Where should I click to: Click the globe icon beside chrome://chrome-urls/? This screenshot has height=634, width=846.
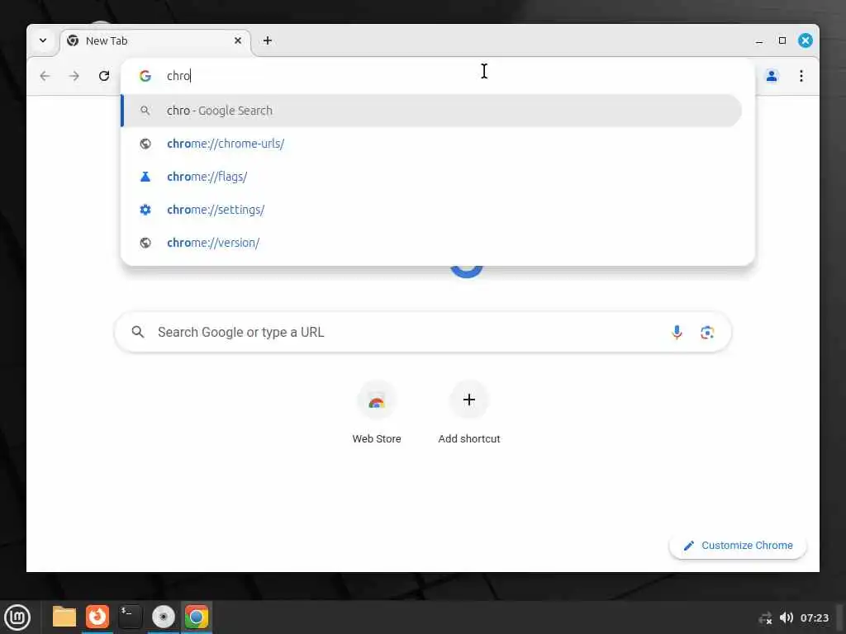(x=145, y=144)
